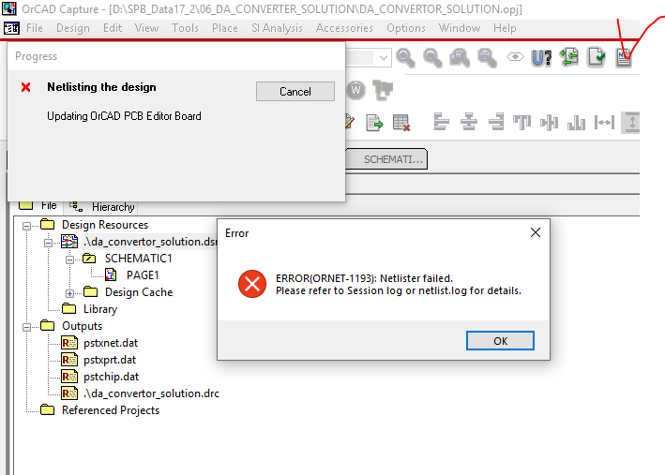
Task: Click the table with red X icon
Action: 401,123
